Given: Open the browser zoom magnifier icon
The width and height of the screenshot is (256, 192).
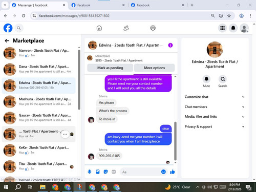Looking at the screenshot, I should pos(212,16).
